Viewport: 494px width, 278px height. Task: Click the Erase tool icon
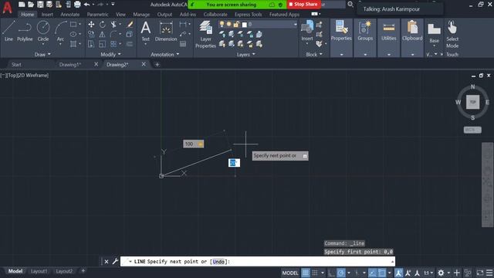(x=130, y=24)
